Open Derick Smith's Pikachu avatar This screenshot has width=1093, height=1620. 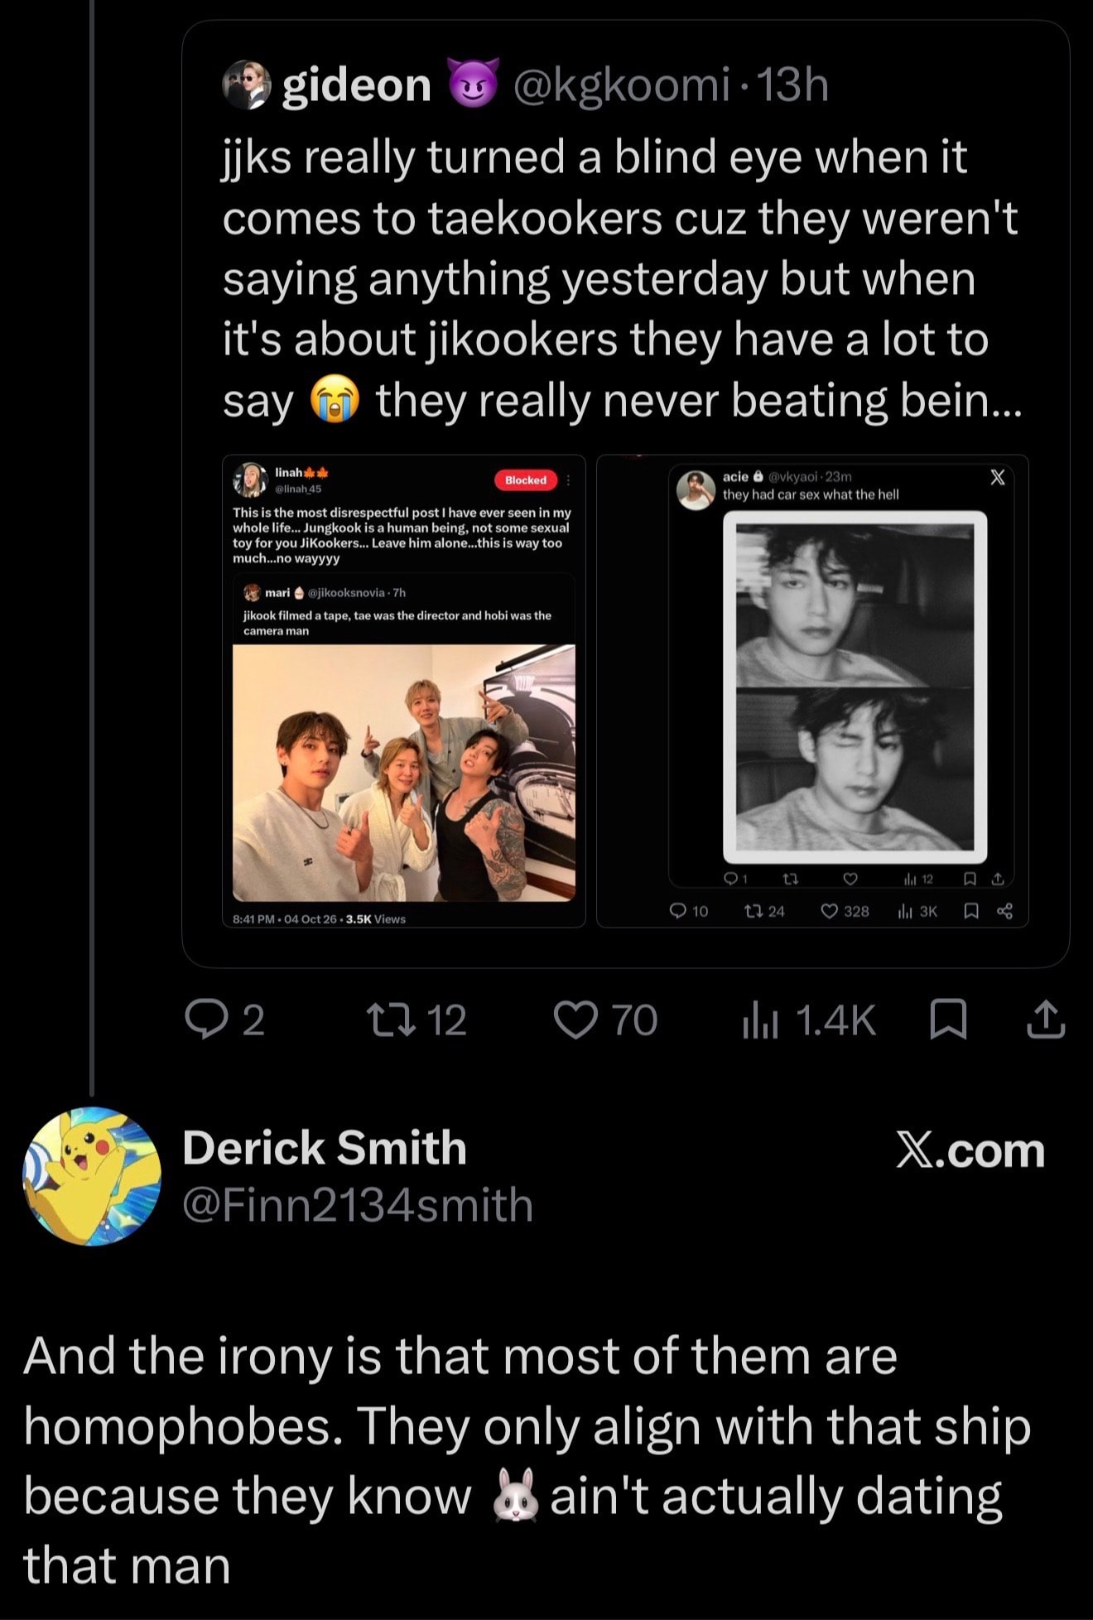[x=92, y=1175]
